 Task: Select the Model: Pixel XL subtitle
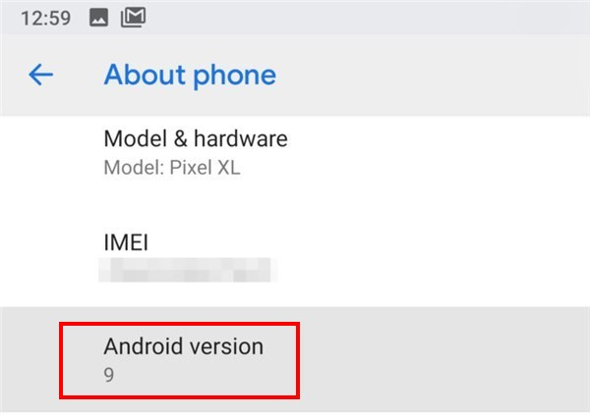pos(172,168)
